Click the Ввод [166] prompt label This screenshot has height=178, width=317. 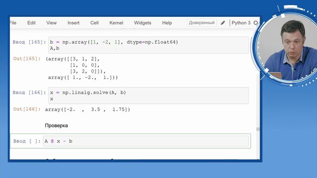29,92
